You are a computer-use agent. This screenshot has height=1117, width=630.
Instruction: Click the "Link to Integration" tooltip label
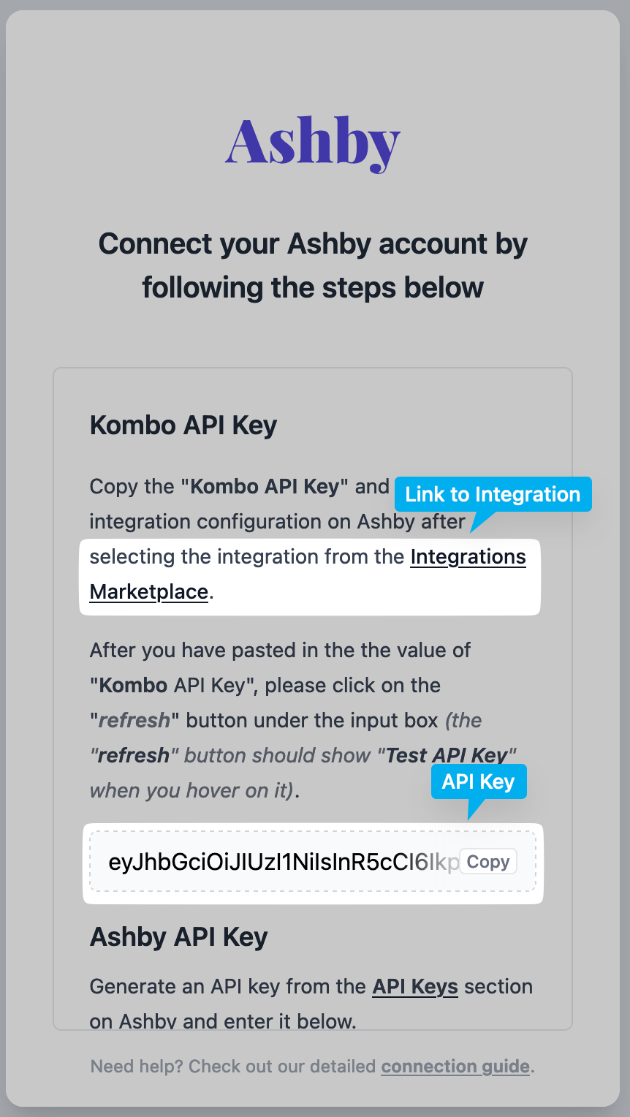coord(493,495)
